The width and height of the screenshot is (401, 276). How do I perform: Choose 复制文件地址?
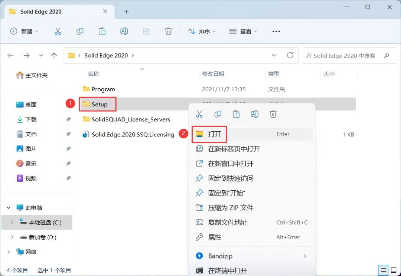[252, 223]
